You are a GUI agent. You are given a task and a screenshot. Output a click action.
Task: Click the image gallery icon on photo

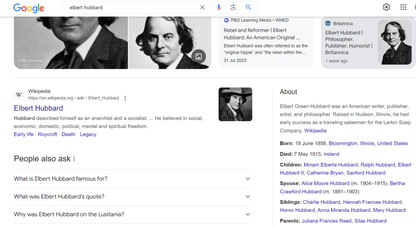click(x=198, y=56)
